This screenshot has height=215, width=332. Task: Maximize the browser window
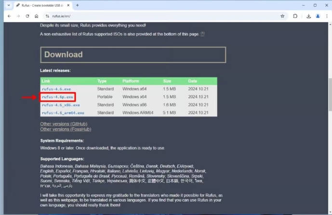pos(315,5)
